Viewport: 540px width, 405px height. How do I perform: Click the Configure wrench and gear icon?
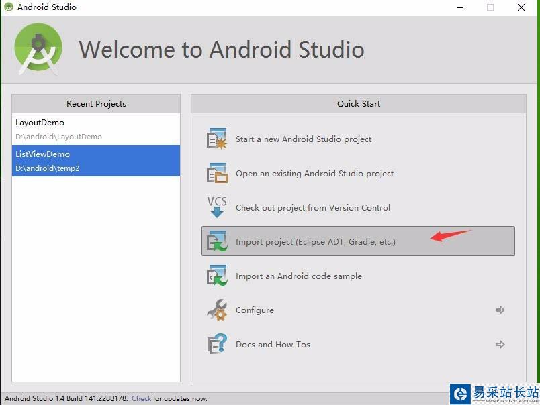(217, 310)
